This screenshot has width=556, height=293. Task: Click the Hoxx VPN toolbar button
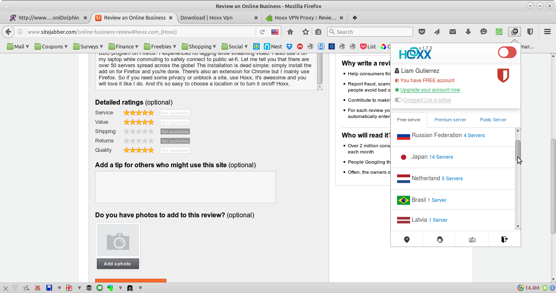[515, 32]
